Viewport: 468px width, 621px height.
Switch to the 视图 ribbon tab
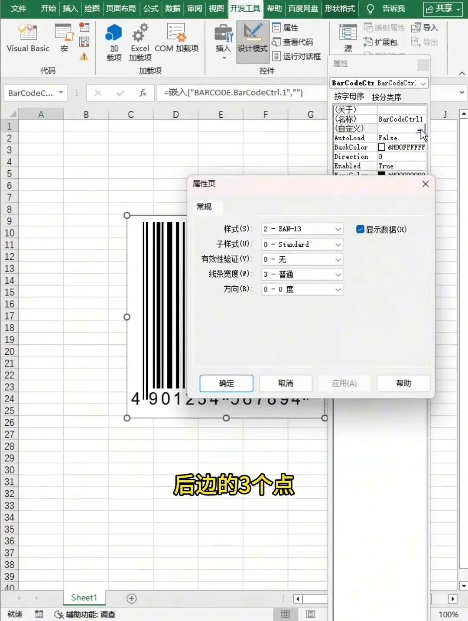point(216,8)
